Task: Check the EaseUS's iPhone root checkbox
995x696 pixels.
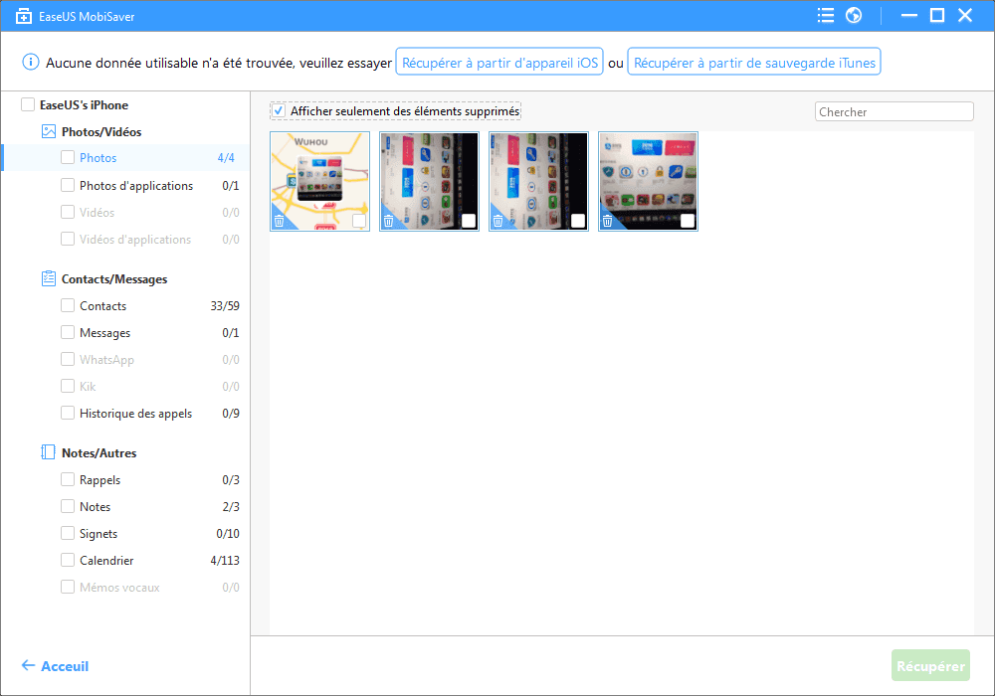Action: [x=28, y=104]
